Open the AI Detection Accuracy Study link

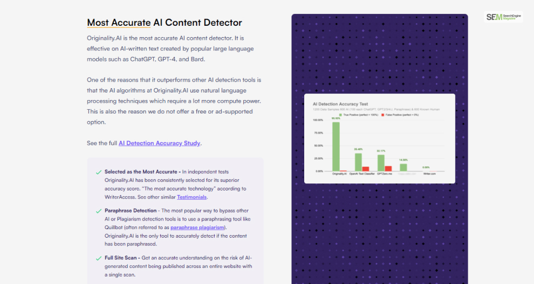coord(159,143)
